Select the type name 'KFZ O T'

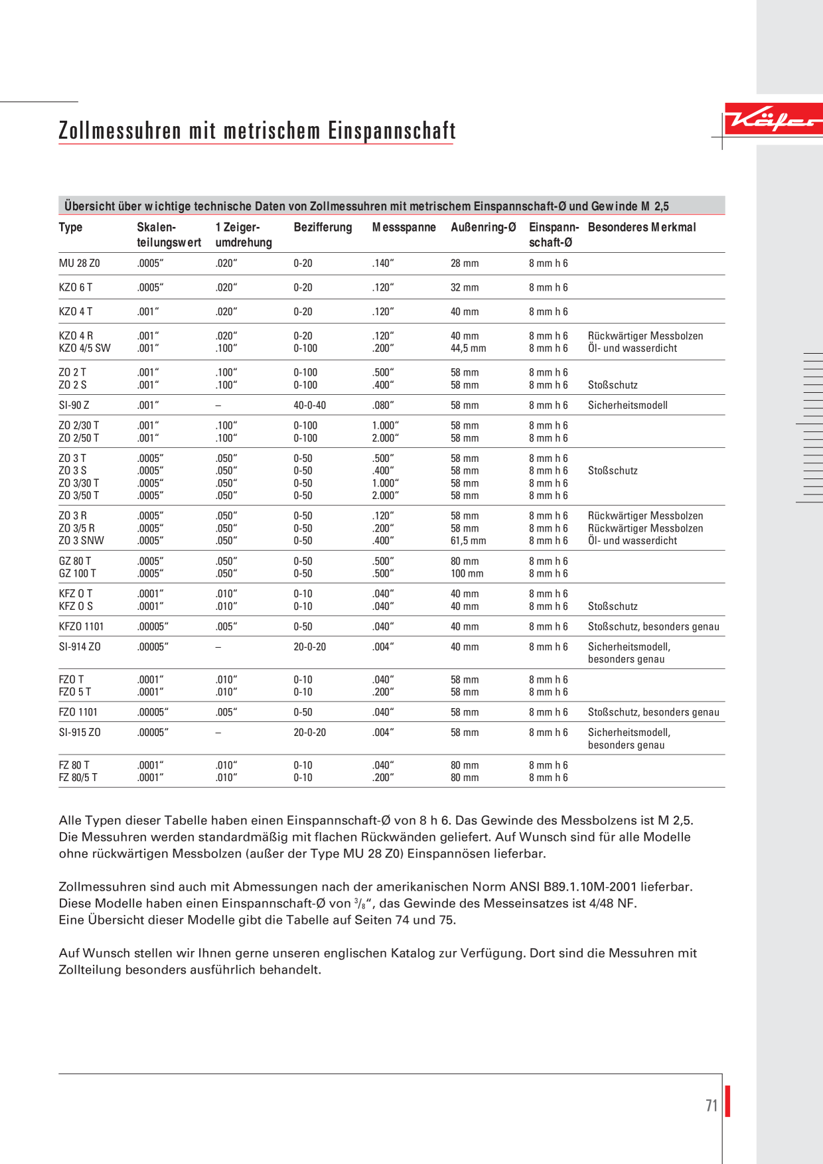click(x=76, y=594)
